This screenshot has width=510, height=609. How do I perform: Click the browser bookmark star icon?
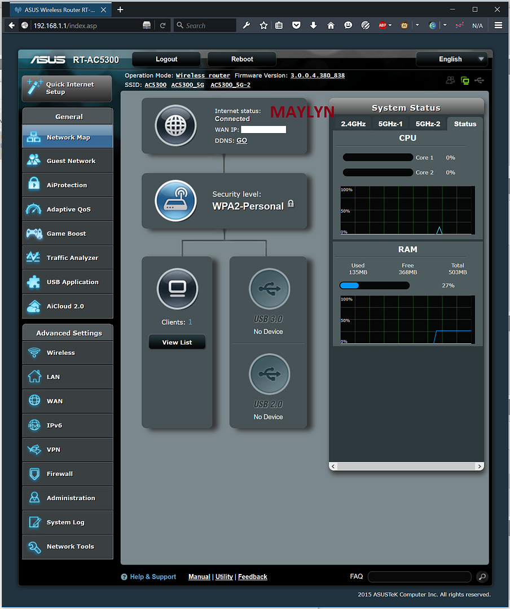(263, 25)
